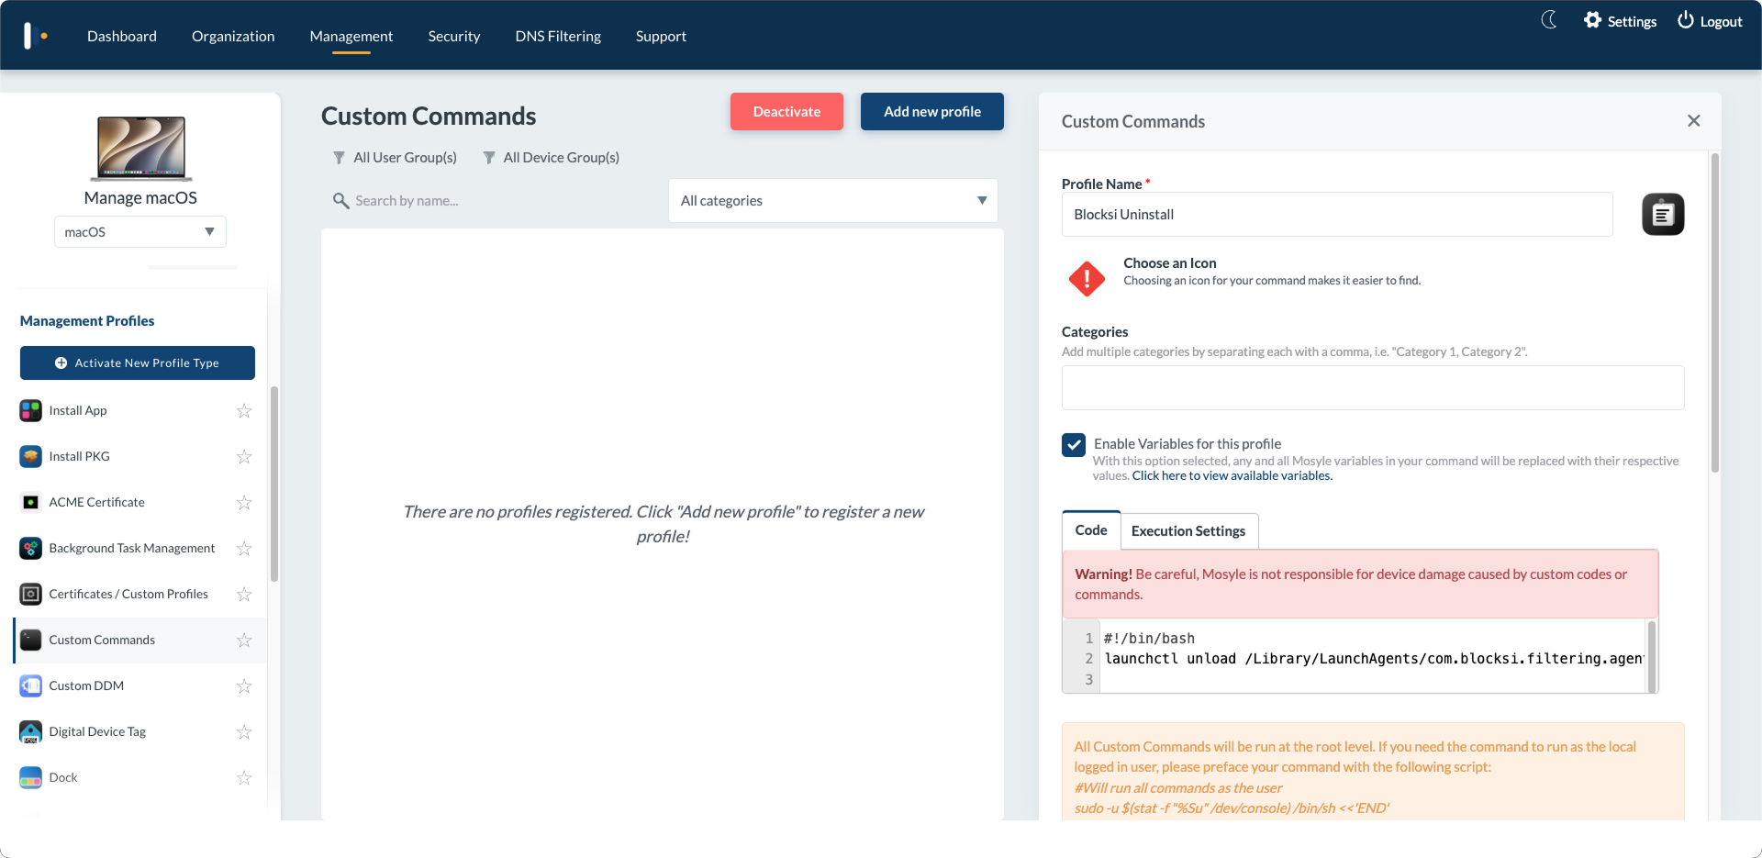Click the All User Group(s) filter funnel
This screenshot has width=1762, height=858.
339,158
